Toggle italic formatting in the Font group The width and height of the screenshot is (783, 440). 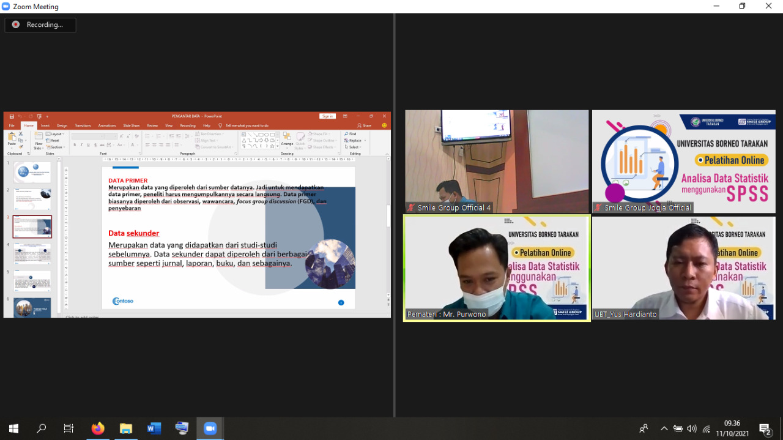point(81,145)
